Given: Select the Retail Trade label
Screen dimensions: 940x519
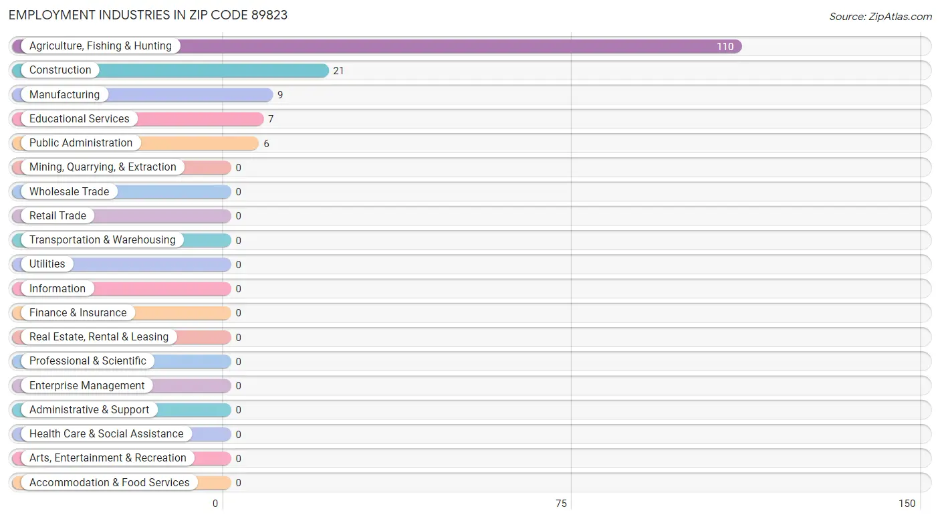Looking at the screenshot, I should point(57,216).
